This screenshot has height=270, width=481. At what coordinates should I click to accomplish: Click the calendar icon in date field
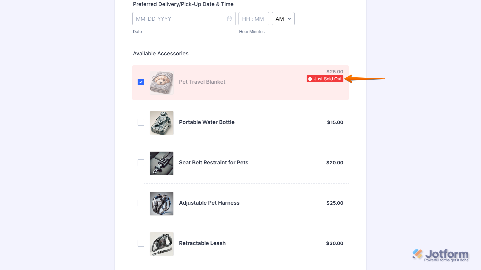point(229,19)
